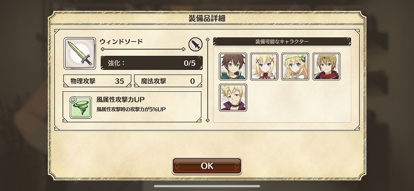This screenshot has height=191, width=414.
Task: Tap the Wind Sword equipment icon
Action: pos(80,53)
